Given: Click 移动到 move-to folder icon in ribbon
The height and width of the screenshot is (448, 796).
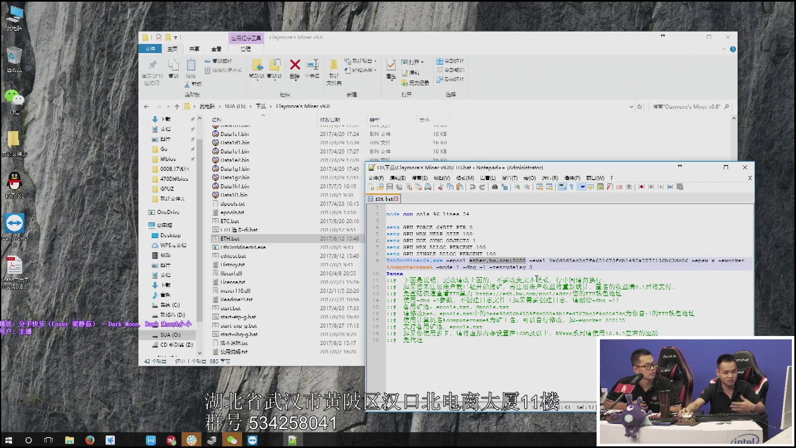Looking at the screenshot, I should (x=257, y=65).
